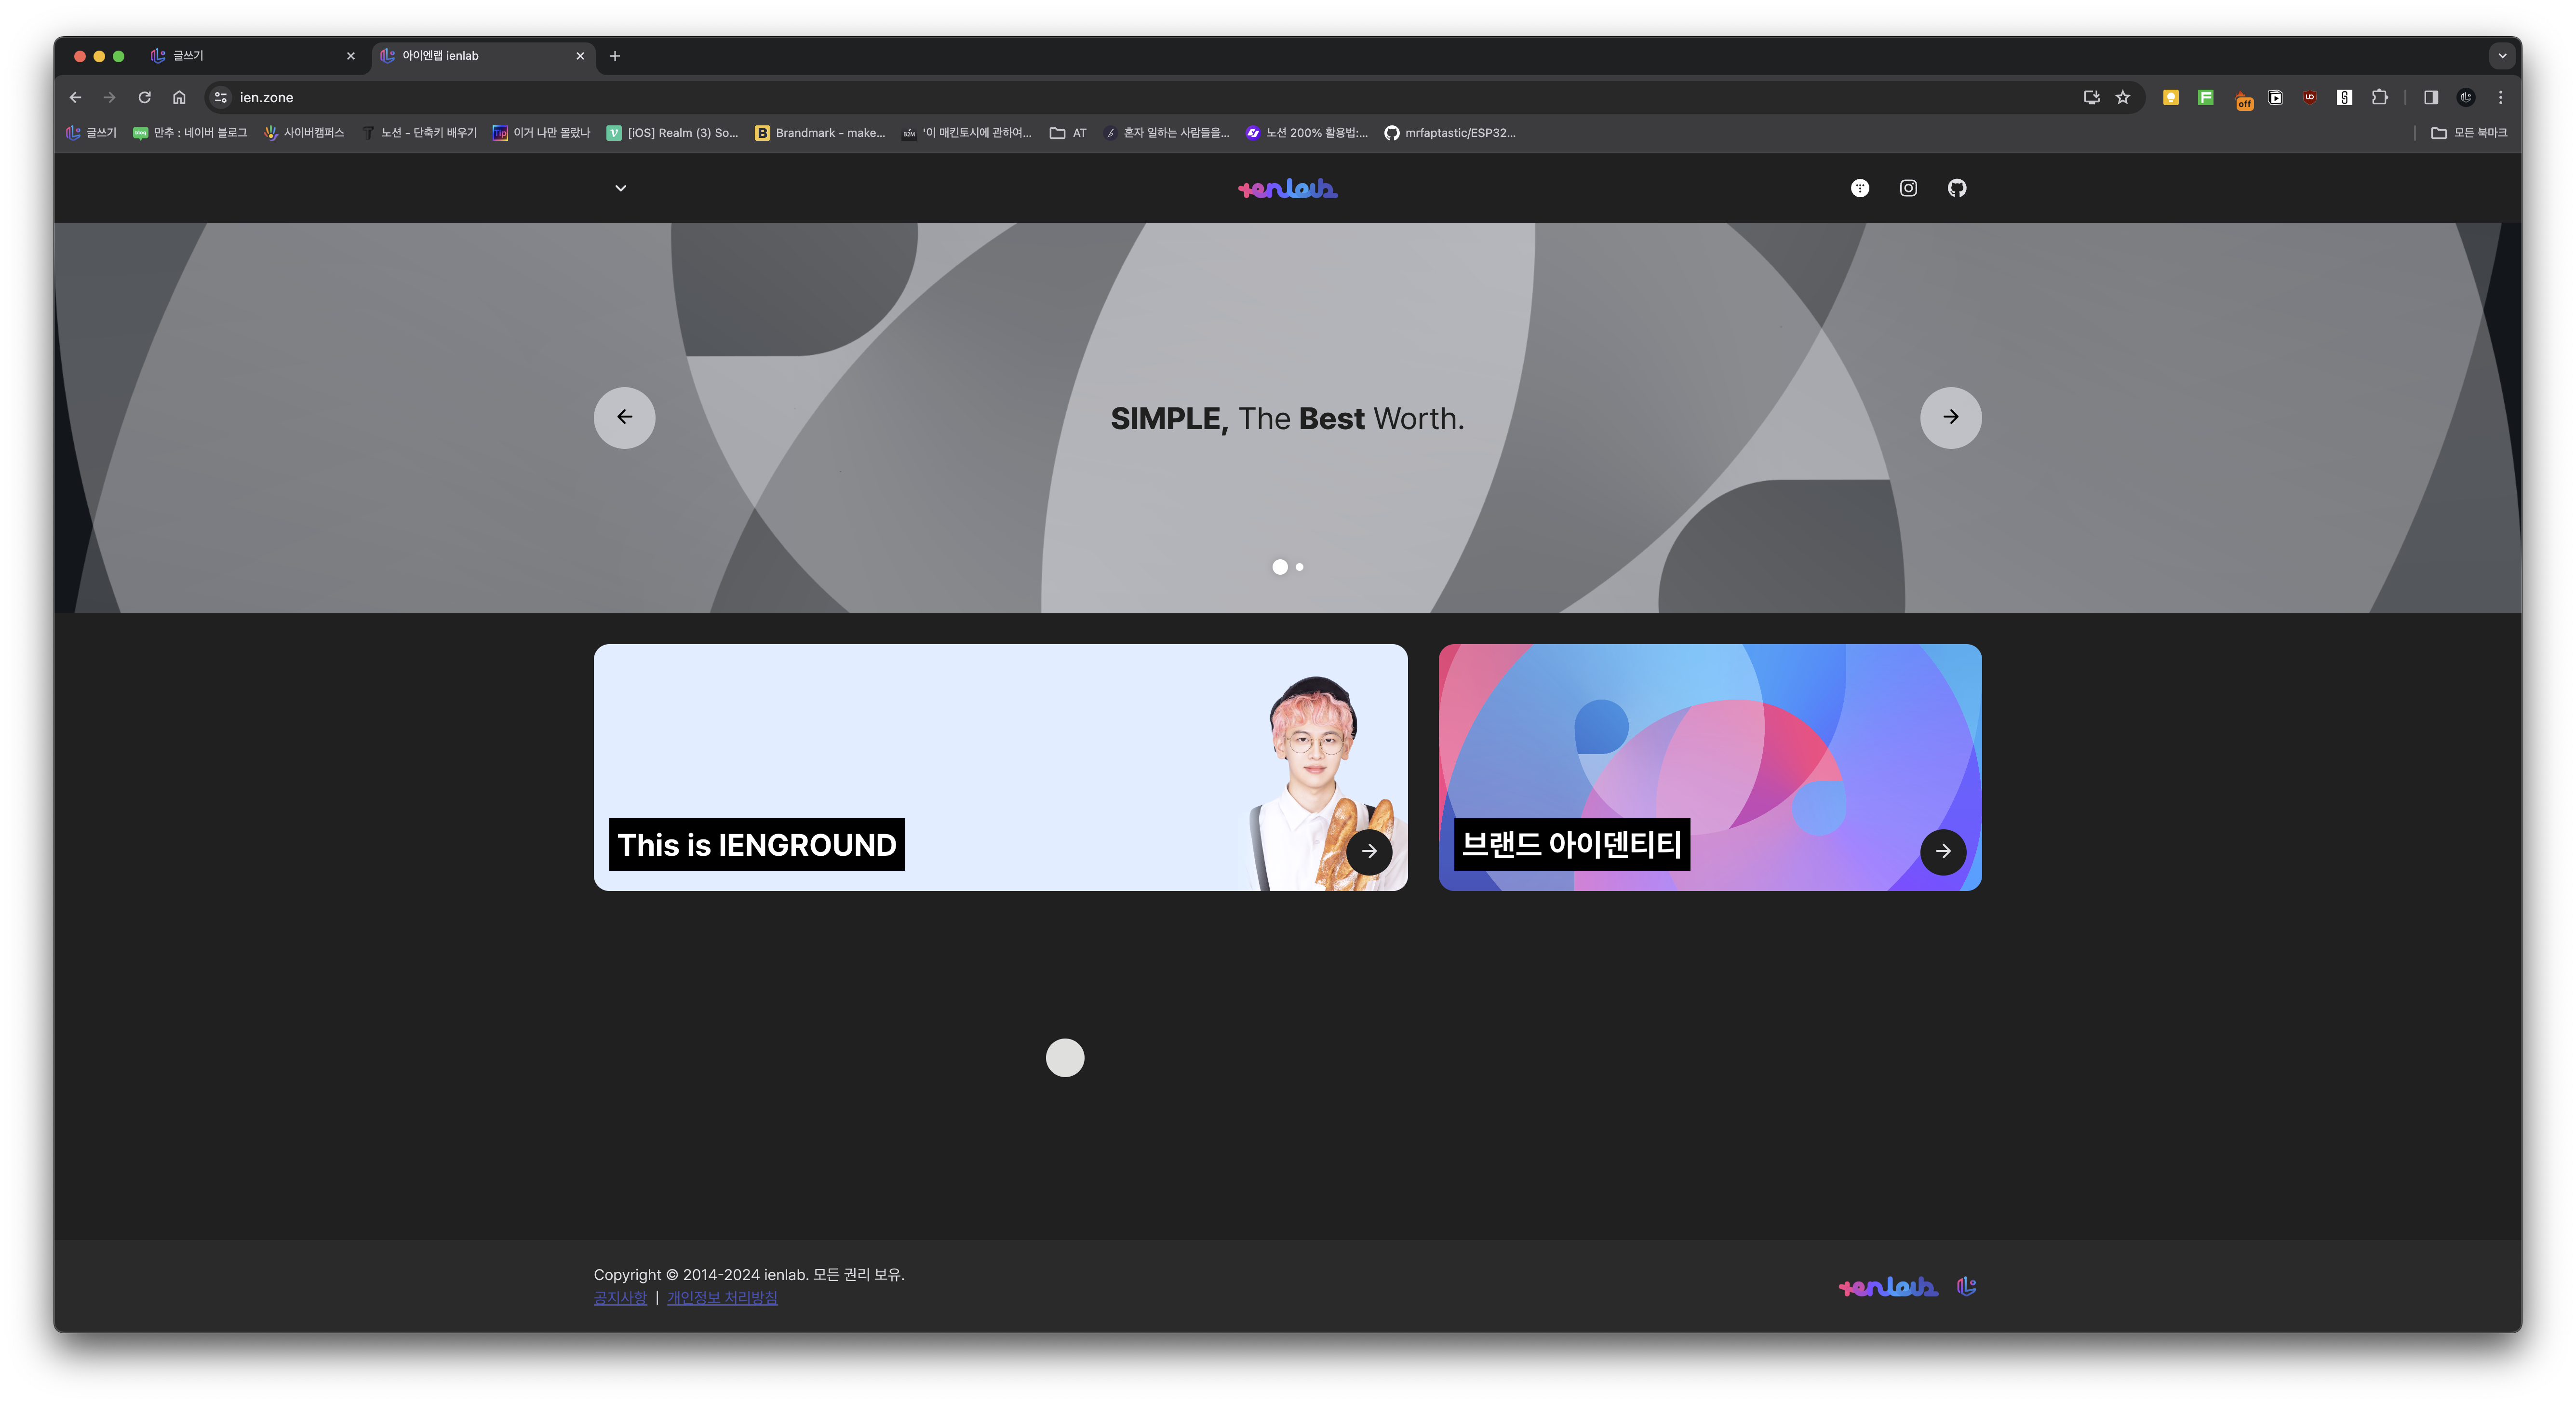Click the install app icon in address bar
This screenshot has width=2576, height=1404.
coord(2091,97)
